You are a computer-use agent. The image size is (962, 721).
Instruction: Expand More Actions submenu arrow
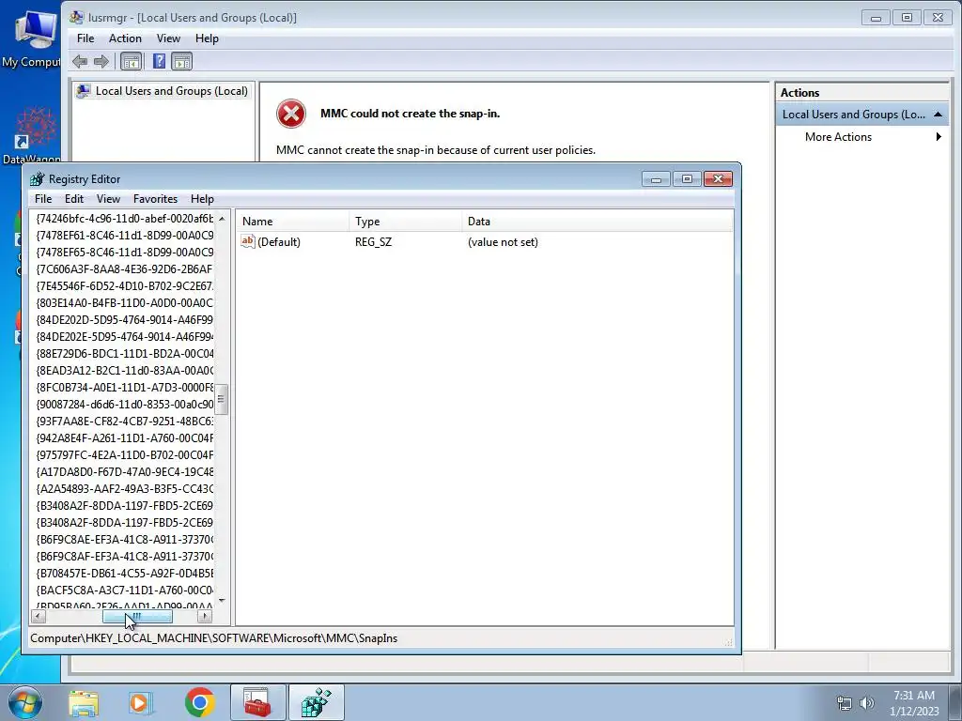pyautogui.click(x=939, y=137)
